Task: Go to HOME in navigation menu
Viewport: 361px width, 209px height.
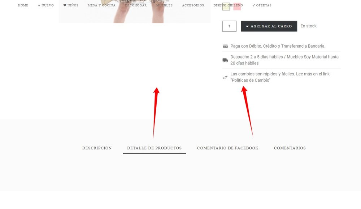Action: coord(23,5)
